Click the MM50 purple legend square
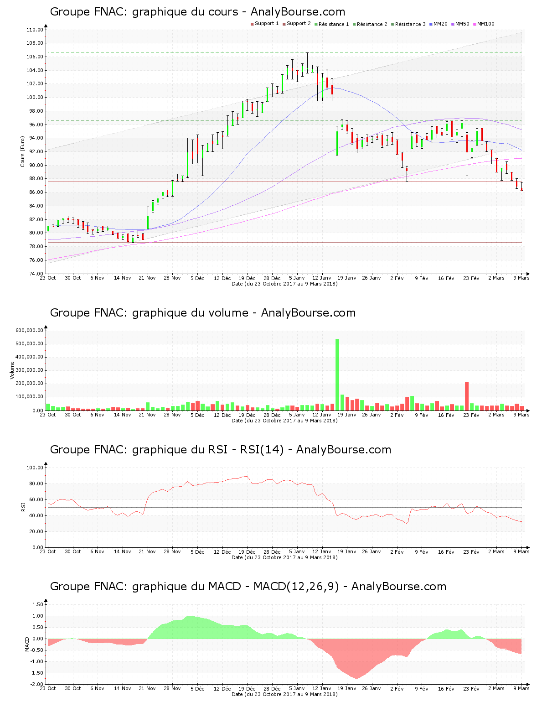 [453, 24]
